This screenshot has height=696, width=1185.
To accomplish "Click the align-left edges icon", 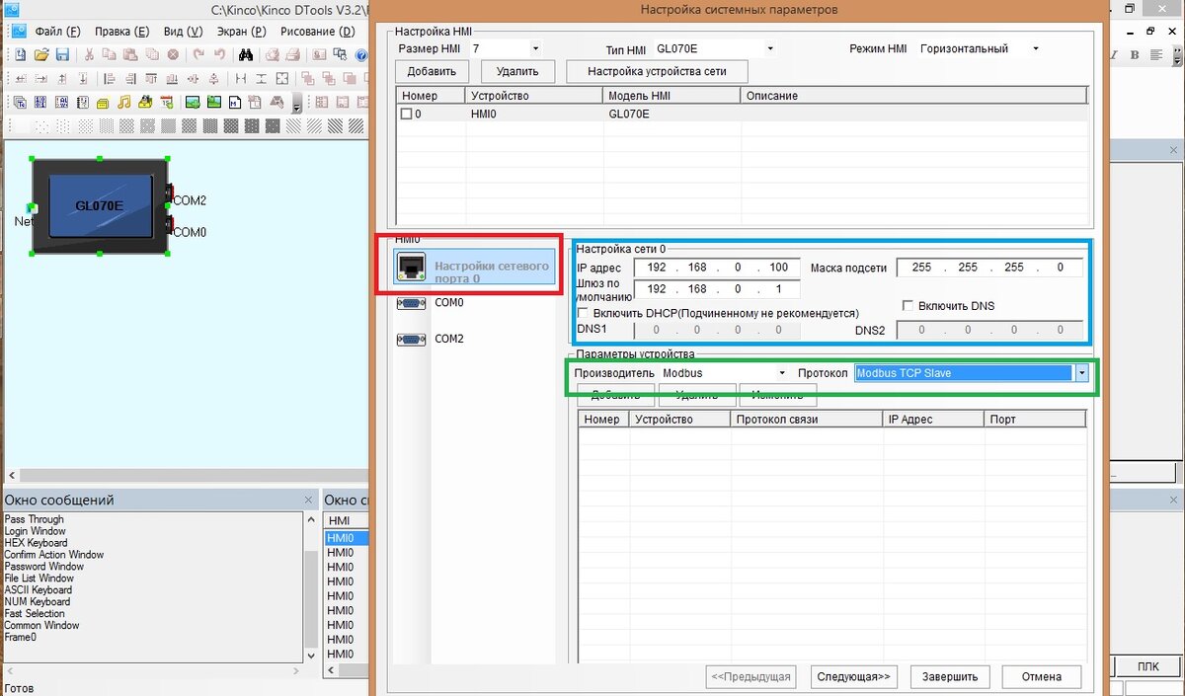I will tap(110, 79).
